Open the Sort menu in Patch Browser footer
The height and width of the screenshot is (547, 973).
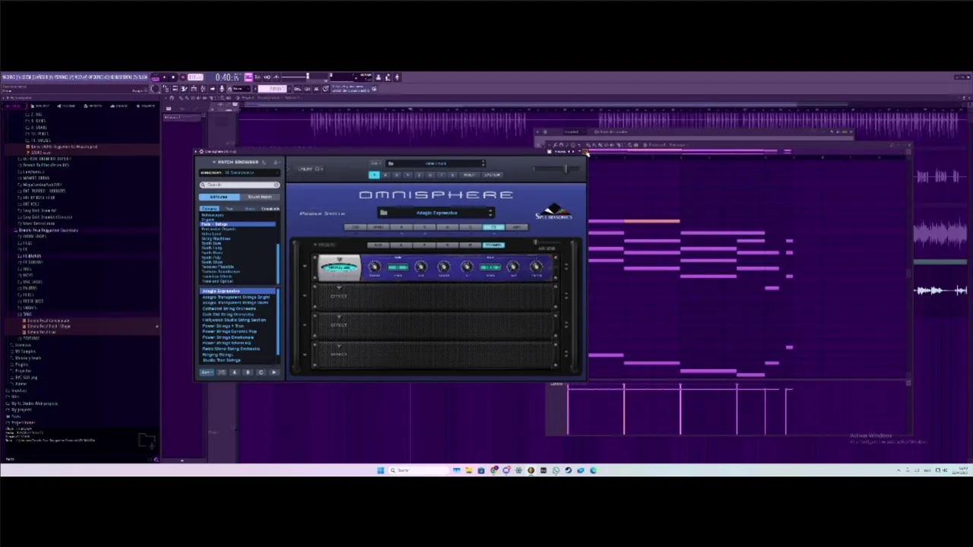206,372
